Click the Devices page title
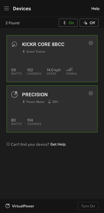 (x=22, y=9)
